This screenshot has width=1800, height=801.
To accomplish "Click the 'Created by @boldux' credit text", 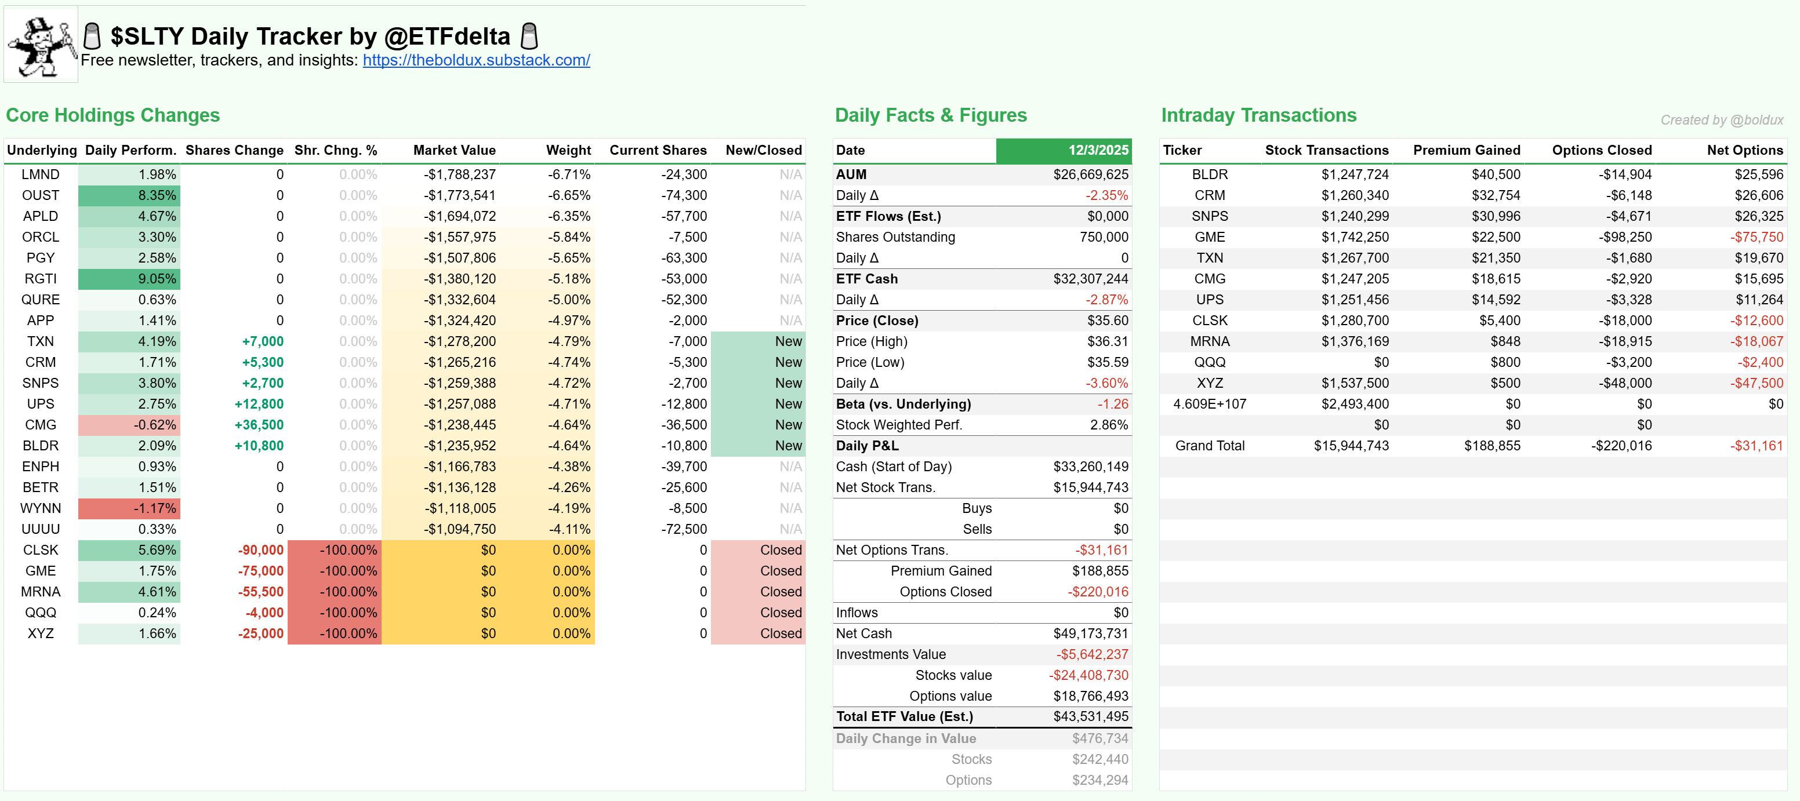I will click(x=1721, y=120).
